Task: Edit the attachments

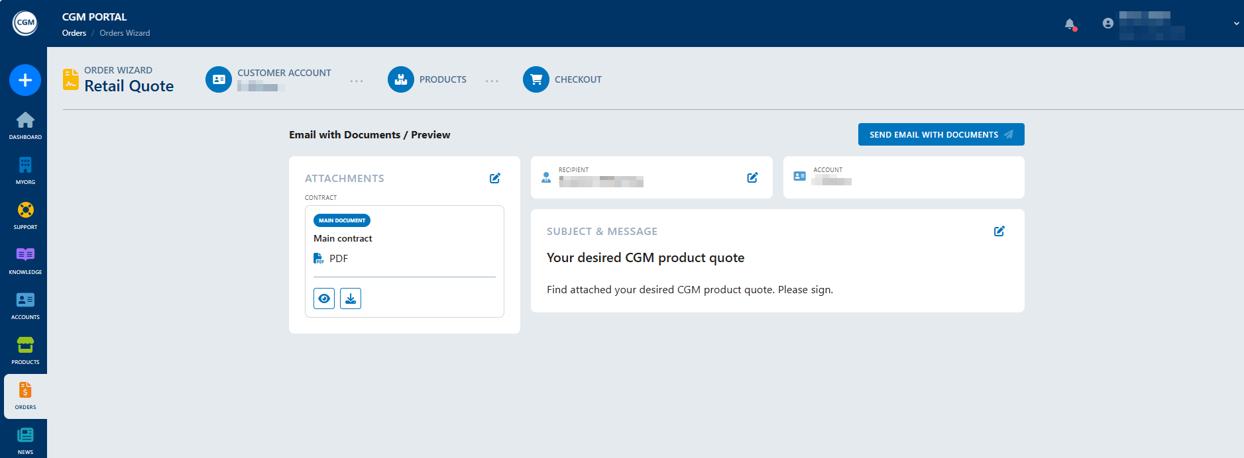Action: coord(495,178)
